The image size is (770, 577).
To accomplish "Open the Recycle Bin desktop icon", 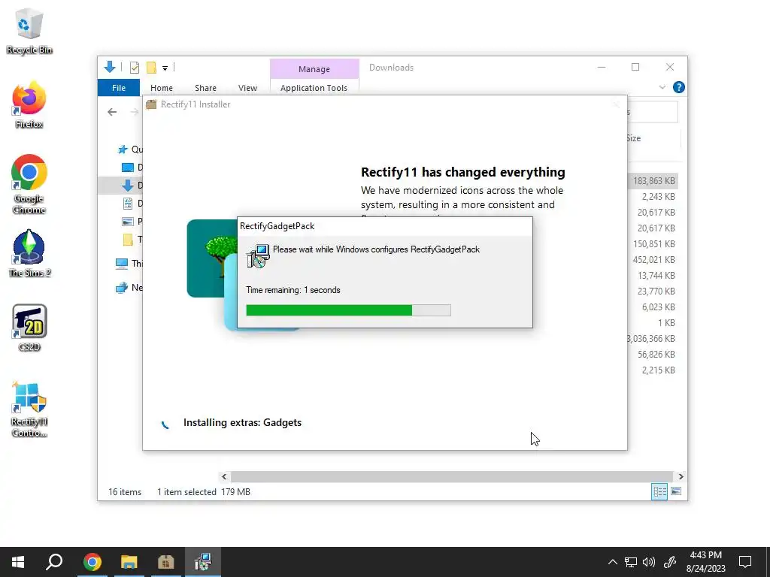I will (x=29, y=31).
